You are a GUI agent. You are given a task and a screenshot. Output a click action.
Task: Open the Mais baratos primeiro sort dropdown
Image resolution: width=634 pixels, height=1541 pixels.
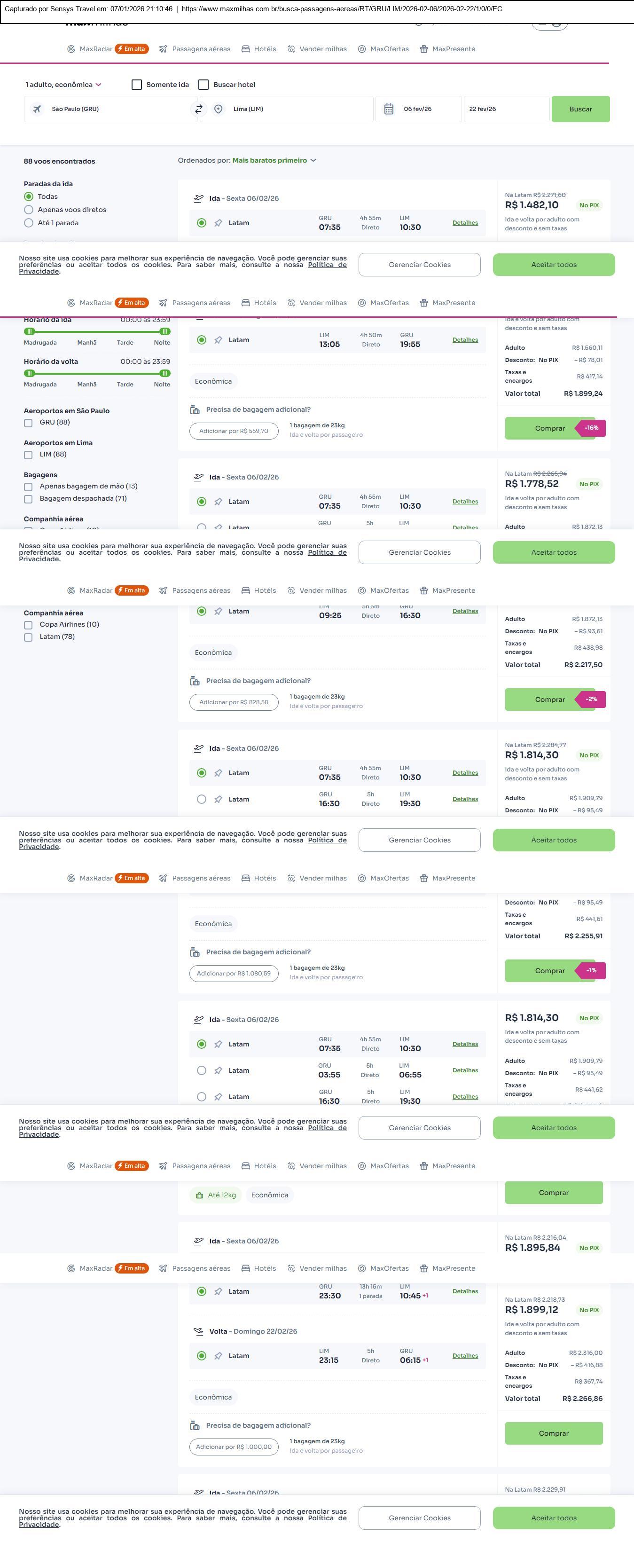274,160
